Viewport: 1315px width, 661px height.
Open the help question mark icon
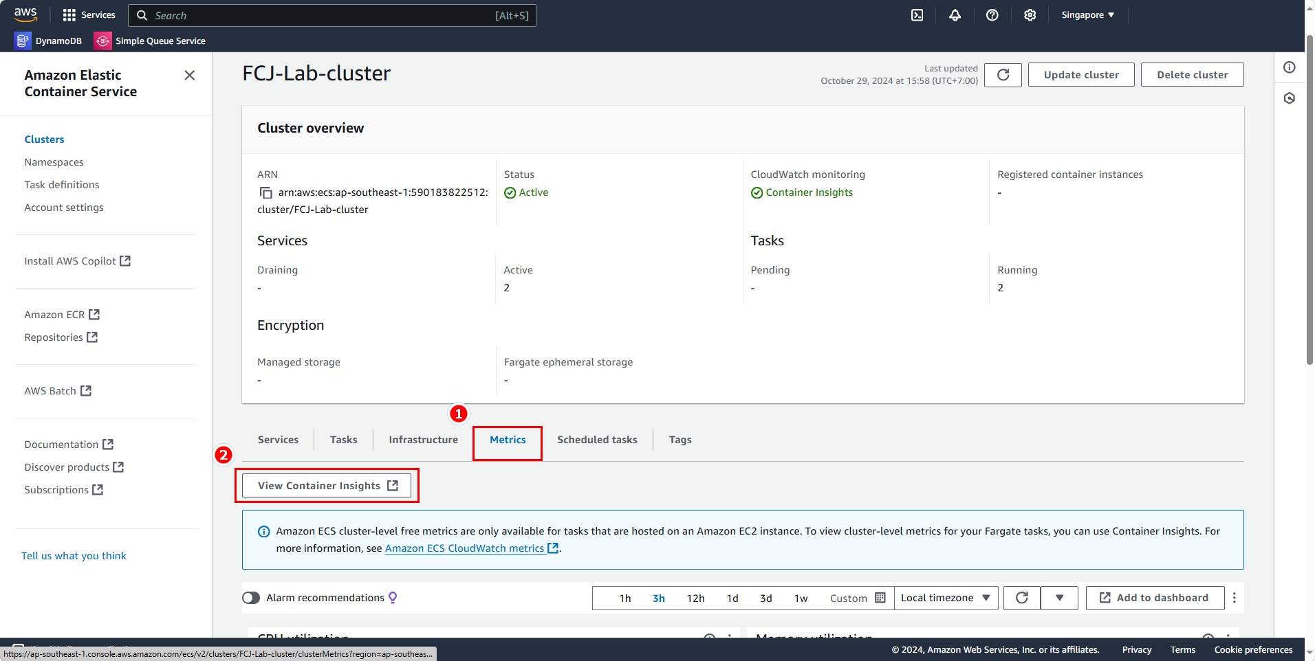(992, 15)
